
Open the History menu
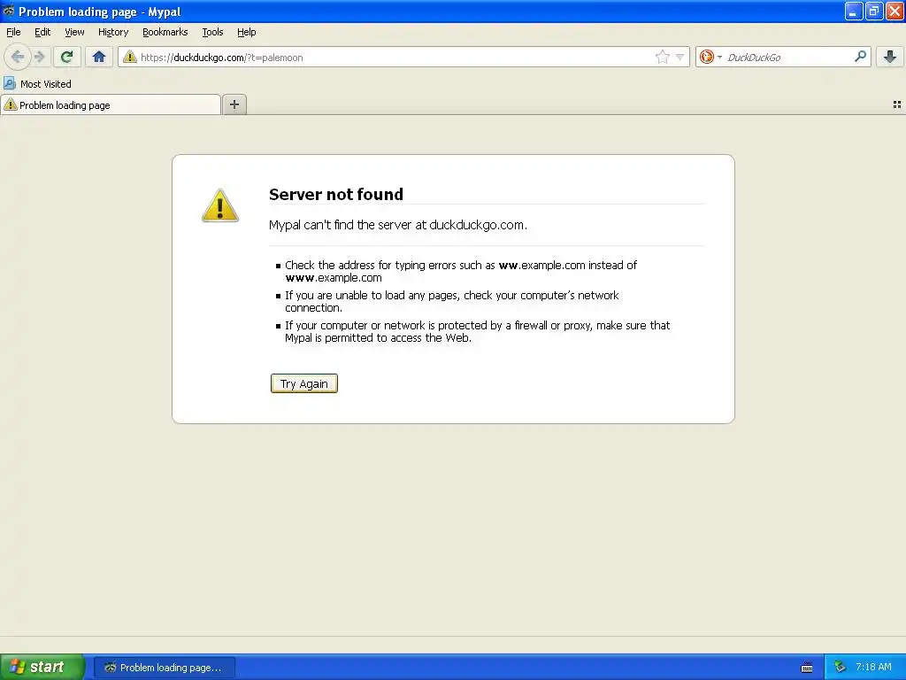[113, 32]
